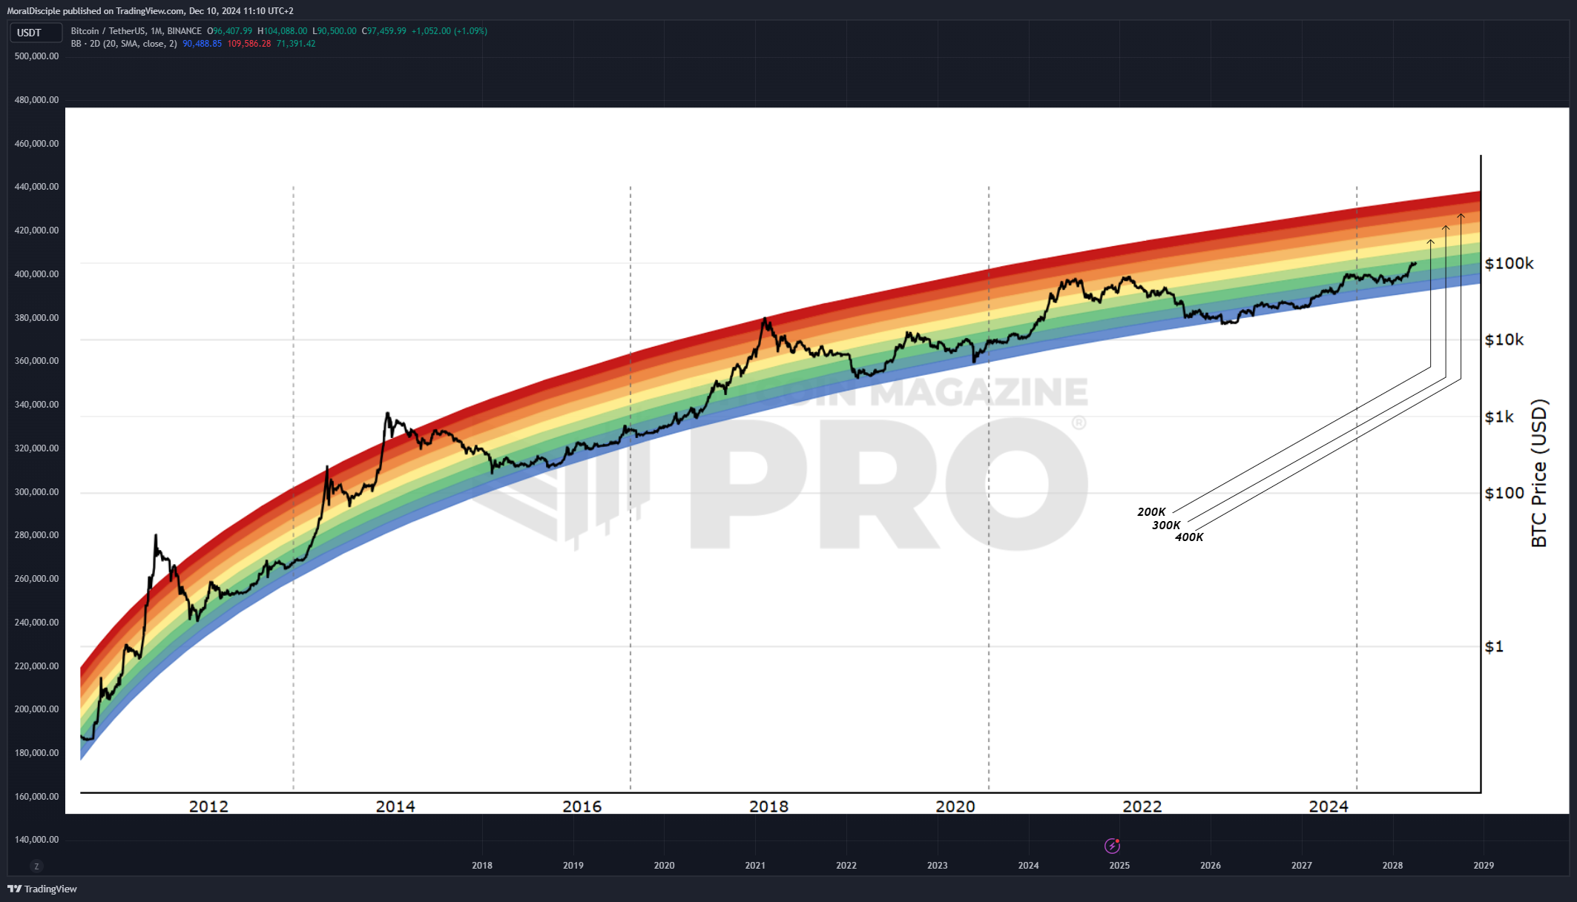The height and width of the screenshot is (902, 1577).
Task: Click the 2023 label on the time axis
Action: (938, 866)
